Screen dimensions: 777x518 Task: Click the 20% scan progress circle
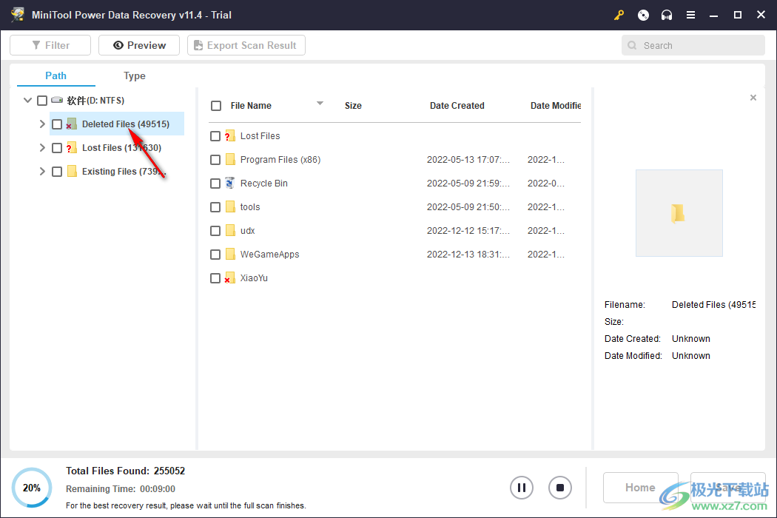click(x=32, y=488)
